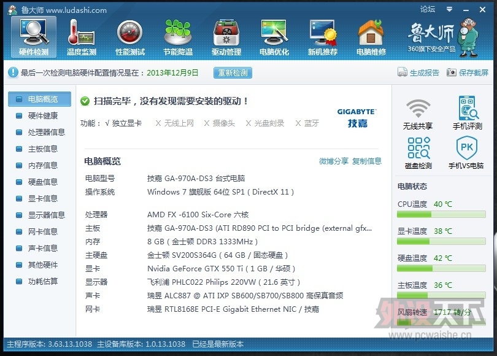Click the AMD FX -6100 Six-Core processor text

click(x=198, y=215)
